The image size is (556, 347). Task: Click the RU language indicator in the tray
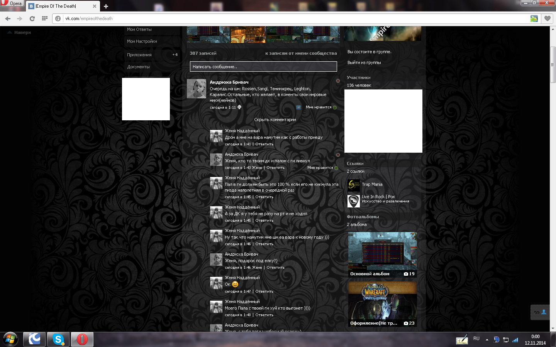[476, 339]
